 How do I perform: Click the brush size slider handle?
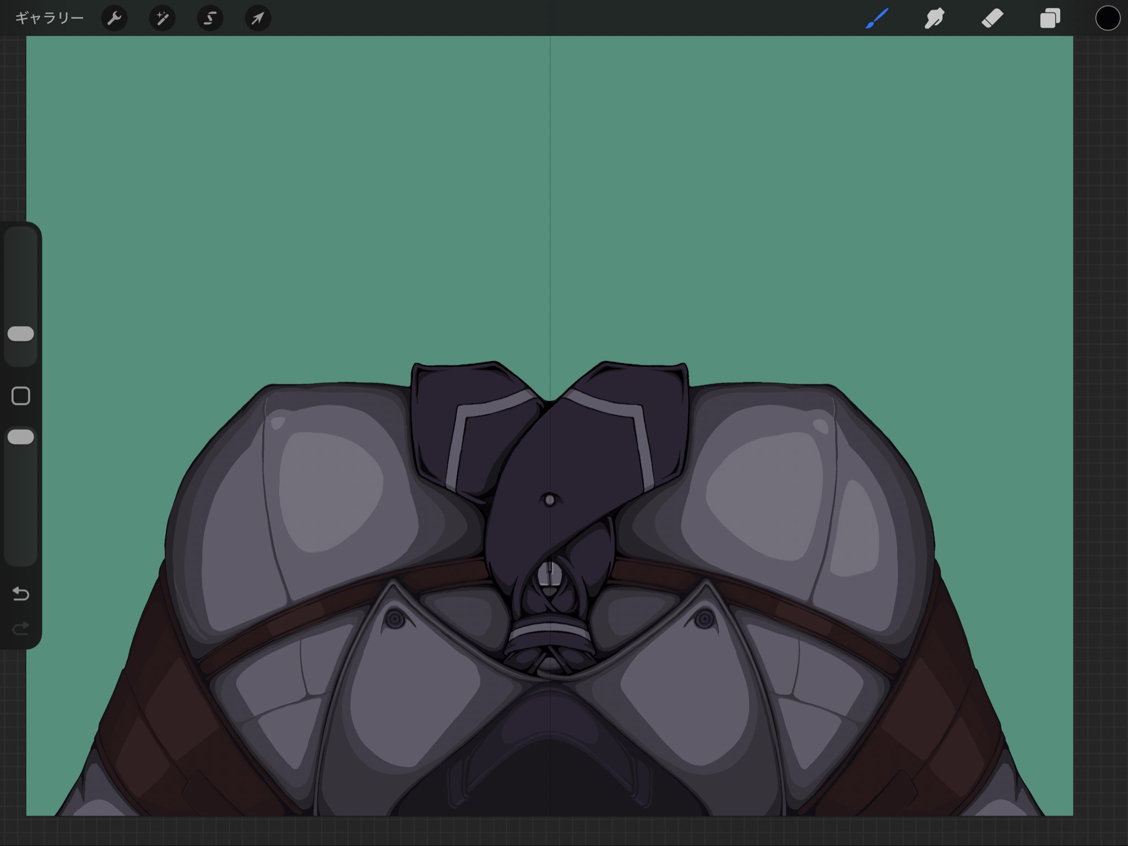click(x=21, y=334)
